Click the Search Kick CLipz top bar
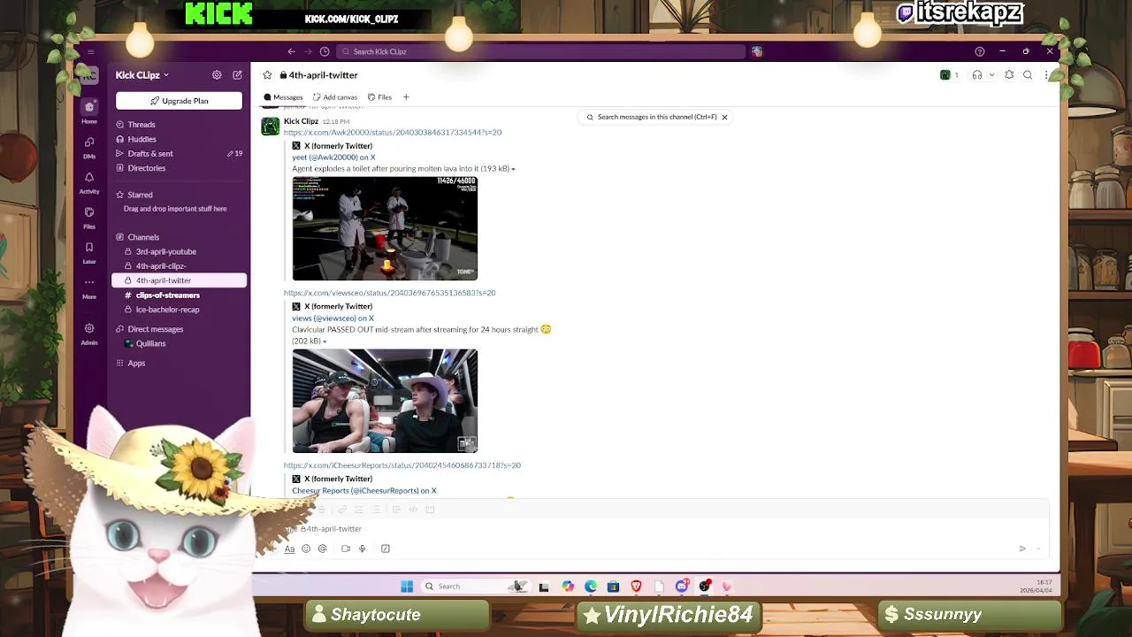The width and height of the screenshot is (1132, 637). pyautogui.click(x=540, y=51)
